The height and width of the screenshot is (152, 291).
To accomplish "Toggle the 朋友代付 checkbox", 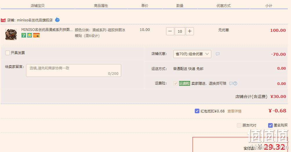I will pyautogui.click(x=239, y=125).
